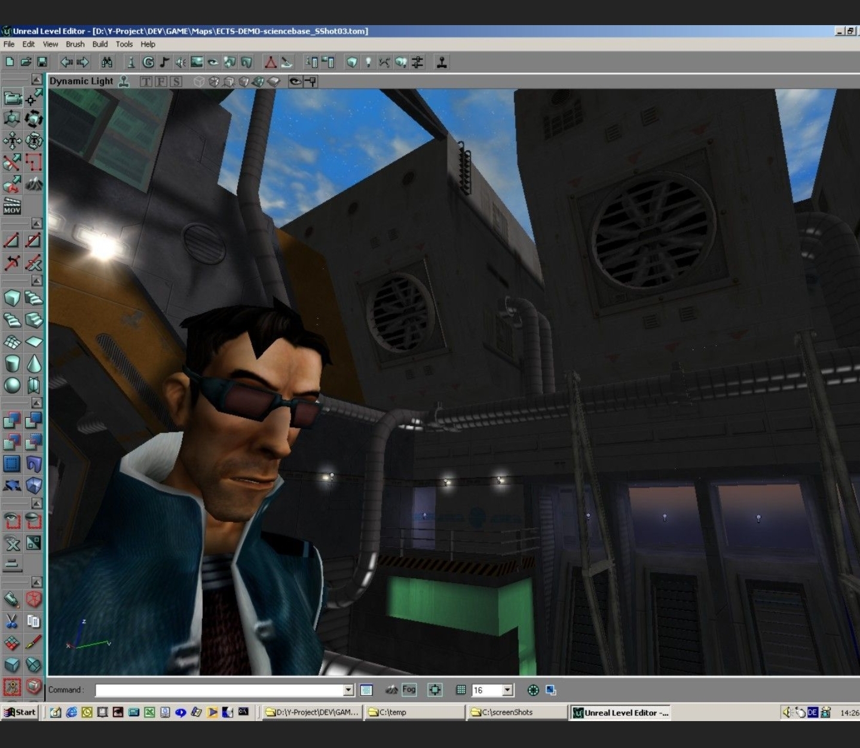
Task: Click the Windows Start button
Action: coord(20,712)
